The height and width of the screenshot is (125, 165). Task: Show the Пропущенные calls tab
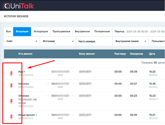[x=62, y=31]
